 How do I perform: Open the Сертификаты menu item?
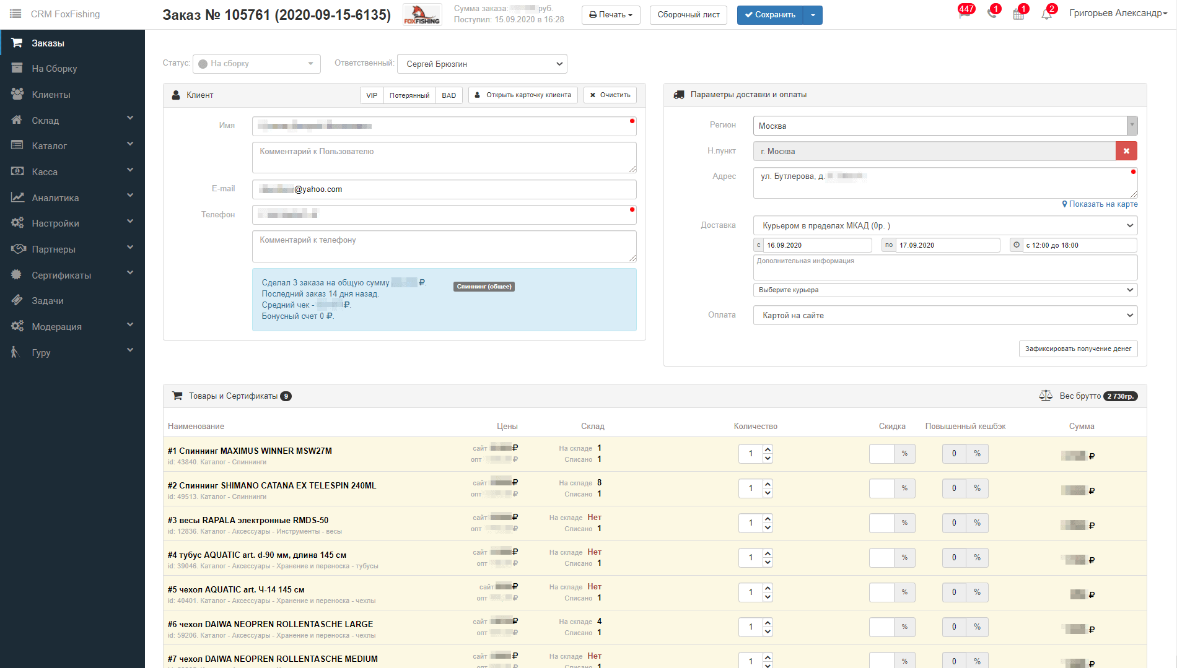click(x=72, y=275)
